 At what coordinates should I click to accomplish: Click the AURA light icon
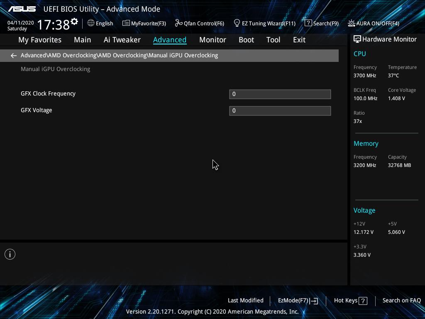click(351, 23)
